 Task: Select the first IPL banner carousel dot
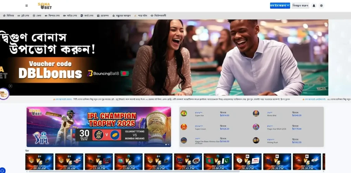(x=166, y=145)
